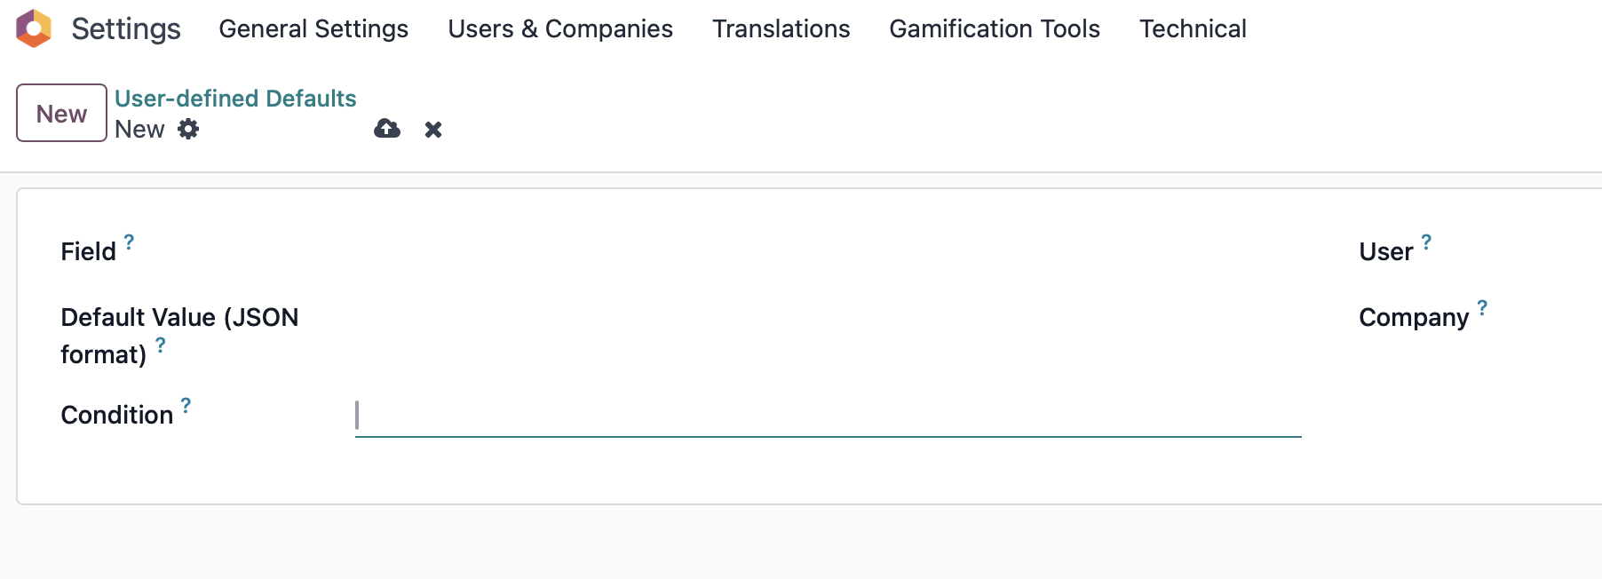
Task: Click the empty Field input area
Action: click(x=828, y=252)
